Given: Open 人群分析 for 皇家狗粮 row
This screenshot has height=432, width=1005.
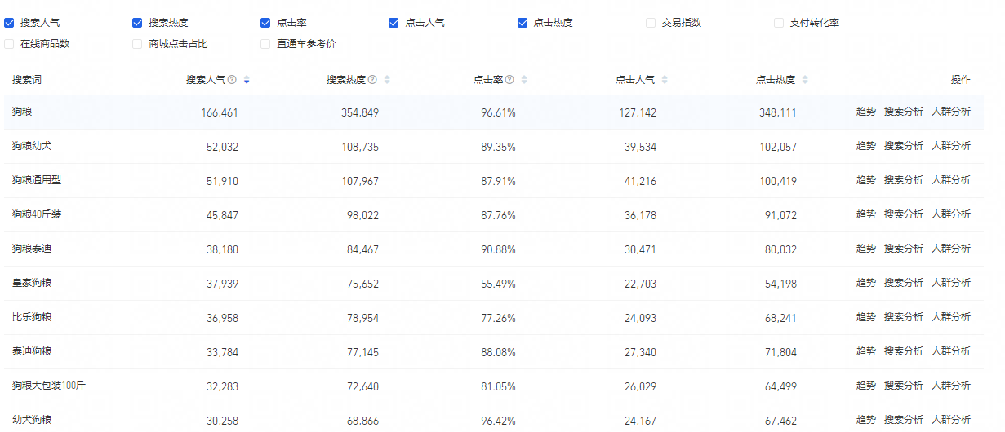Looking at the screenshot, I should (x=951, y=283).
